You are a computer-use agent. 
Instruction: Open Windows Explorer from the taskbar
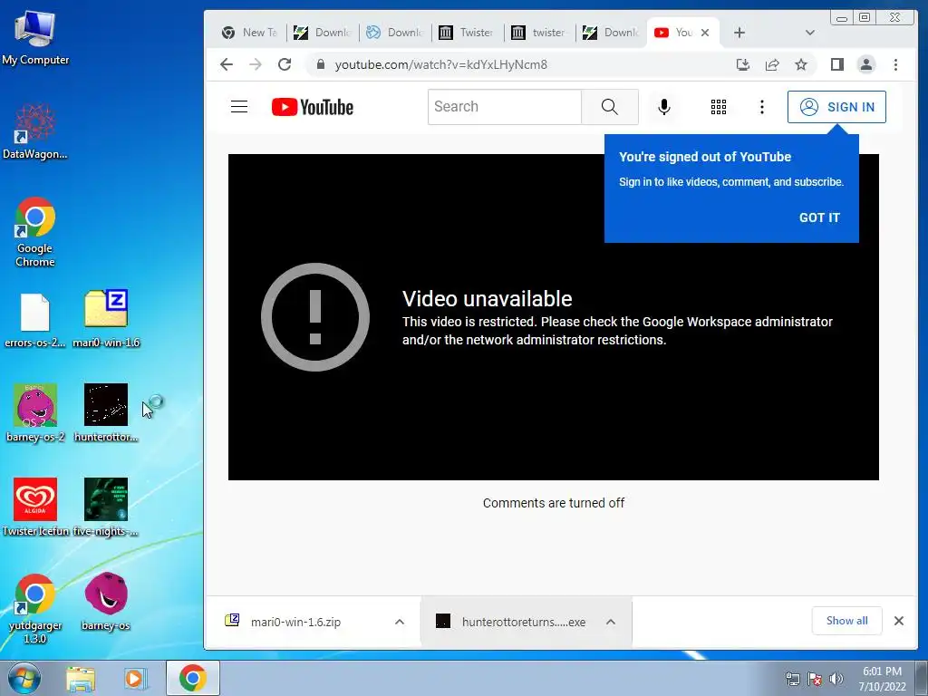pos(81,679)
